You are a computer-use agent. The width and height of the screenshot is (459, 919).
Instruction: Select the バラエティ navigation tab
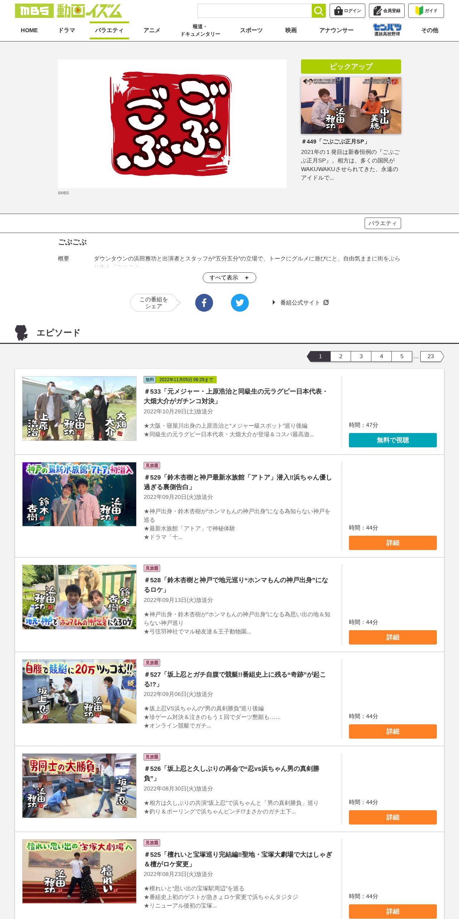109,30
